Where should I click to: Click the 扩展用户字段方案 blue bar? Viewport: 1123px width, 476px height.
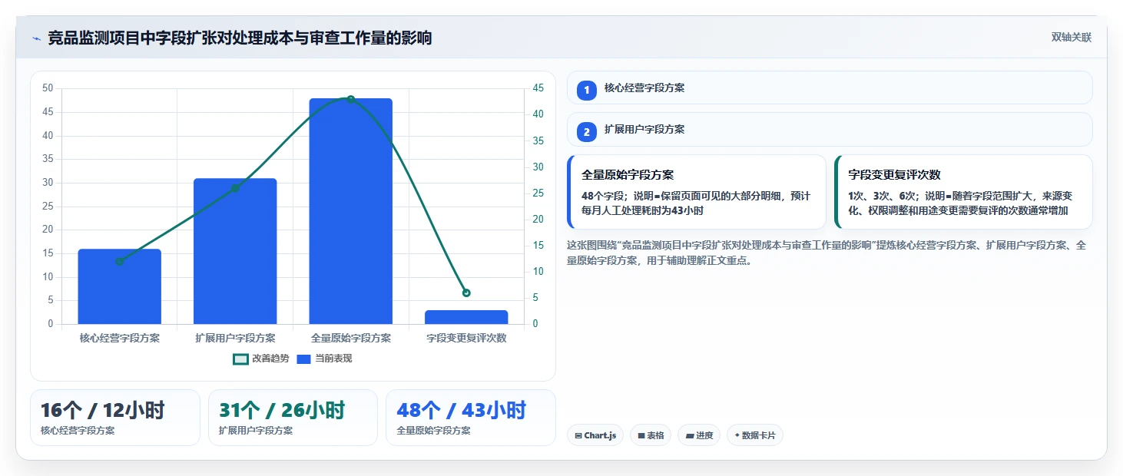(x=235, y=251)
